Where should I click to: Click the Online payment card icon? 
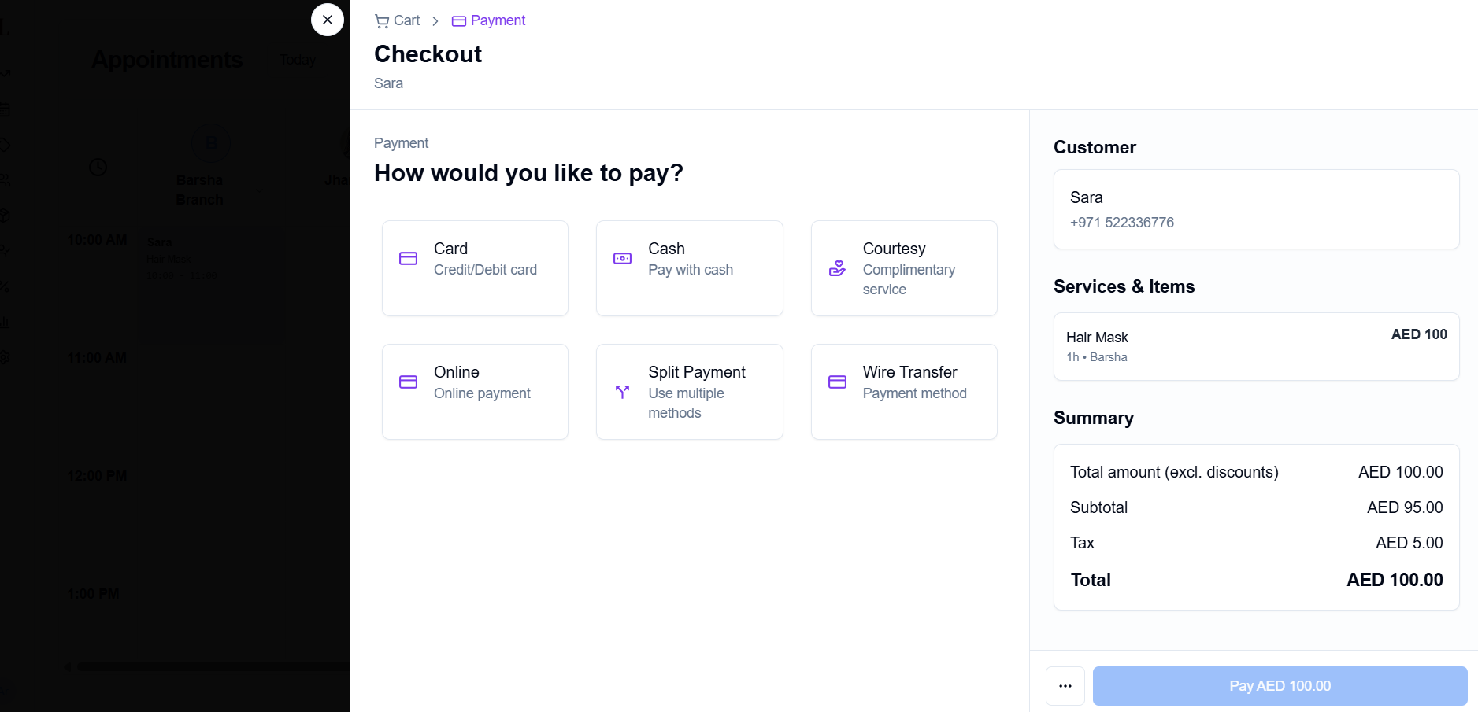[408, 382]
